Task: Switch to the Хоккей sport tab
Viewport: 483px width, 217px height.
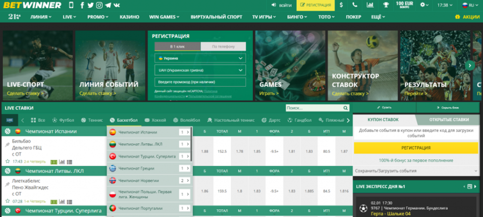Action: [155, 120]
